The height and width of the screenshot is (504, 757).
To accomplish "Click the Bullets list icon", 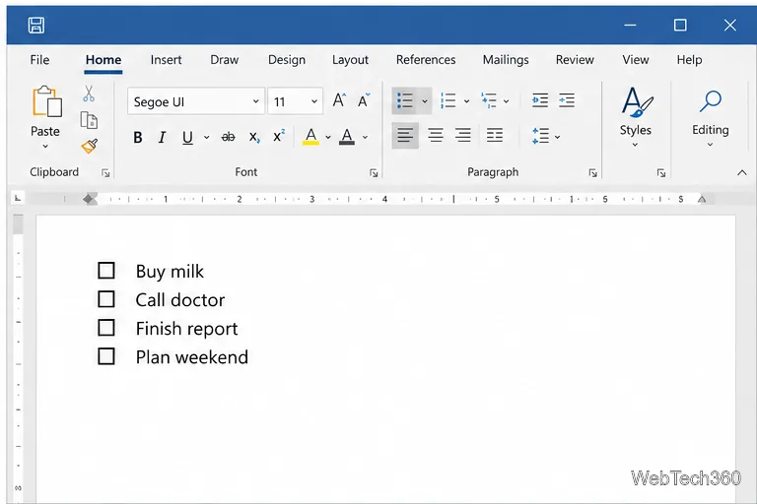I will (404, 100).
